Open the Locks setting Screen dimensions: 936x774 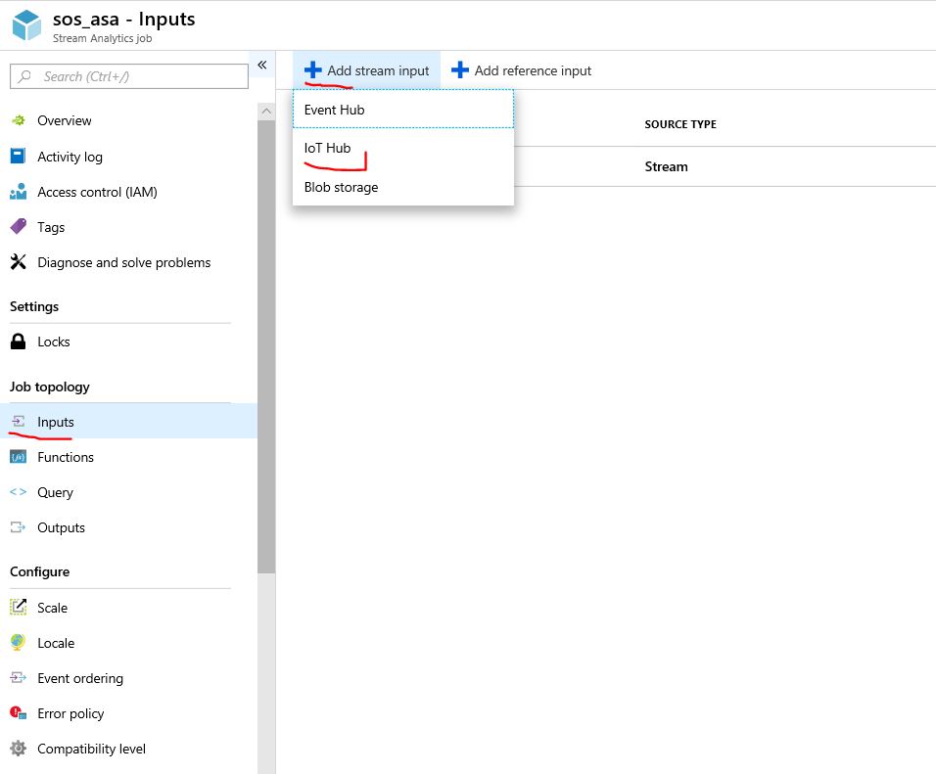pyautogui.click(x=54, y=341)
